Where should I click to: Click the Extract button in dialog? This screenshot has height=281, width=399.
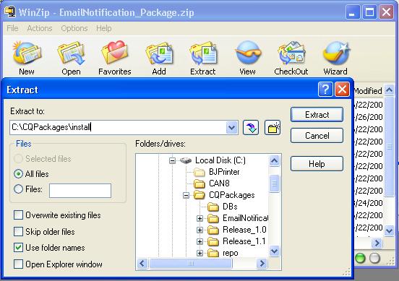[x=317, y=115]
